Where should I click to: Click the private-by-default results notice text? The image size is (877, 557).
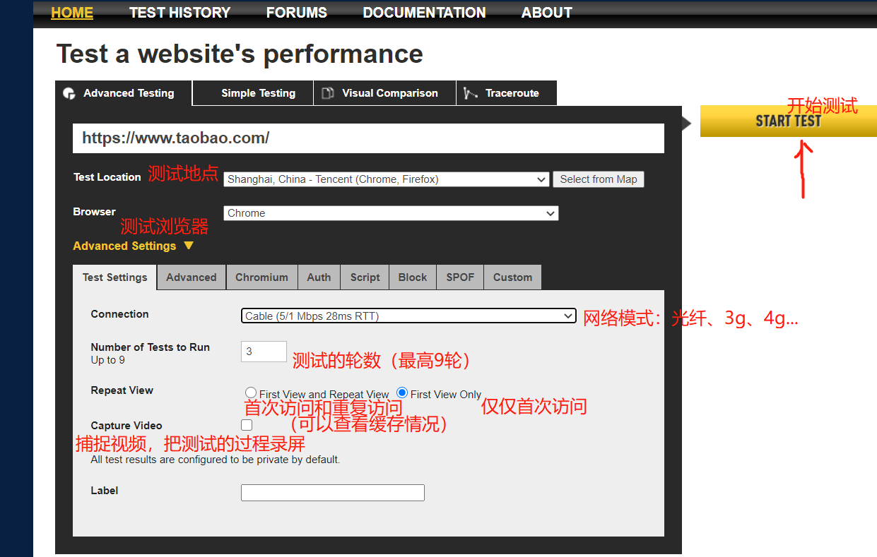(x=216, y=460)
